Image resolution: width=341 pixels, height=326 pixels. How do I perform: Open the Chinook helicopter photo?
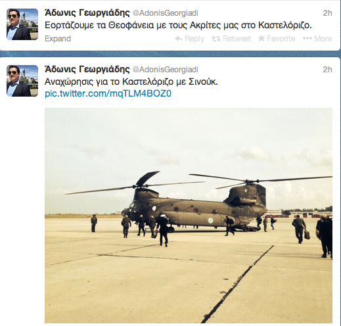(189, 216)
